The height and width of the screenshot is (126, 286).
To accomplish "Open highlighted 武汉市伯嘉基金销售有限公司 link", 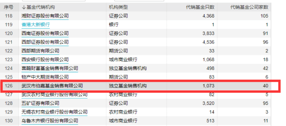I will coord(52,86).
